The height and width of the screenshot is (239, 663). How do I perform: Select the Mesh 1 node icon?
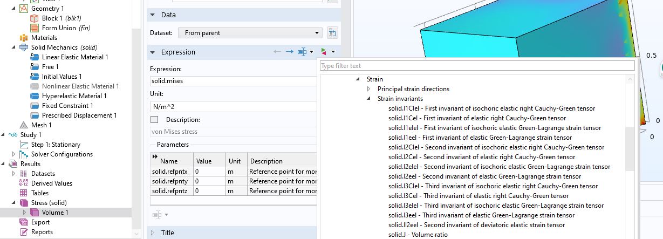[x=23, y=125]
